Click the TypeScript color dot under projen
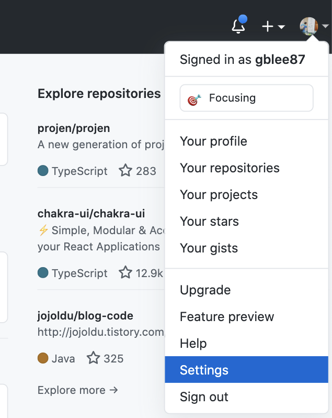This screenshot has width=332, height=418. tap(43, 171)
